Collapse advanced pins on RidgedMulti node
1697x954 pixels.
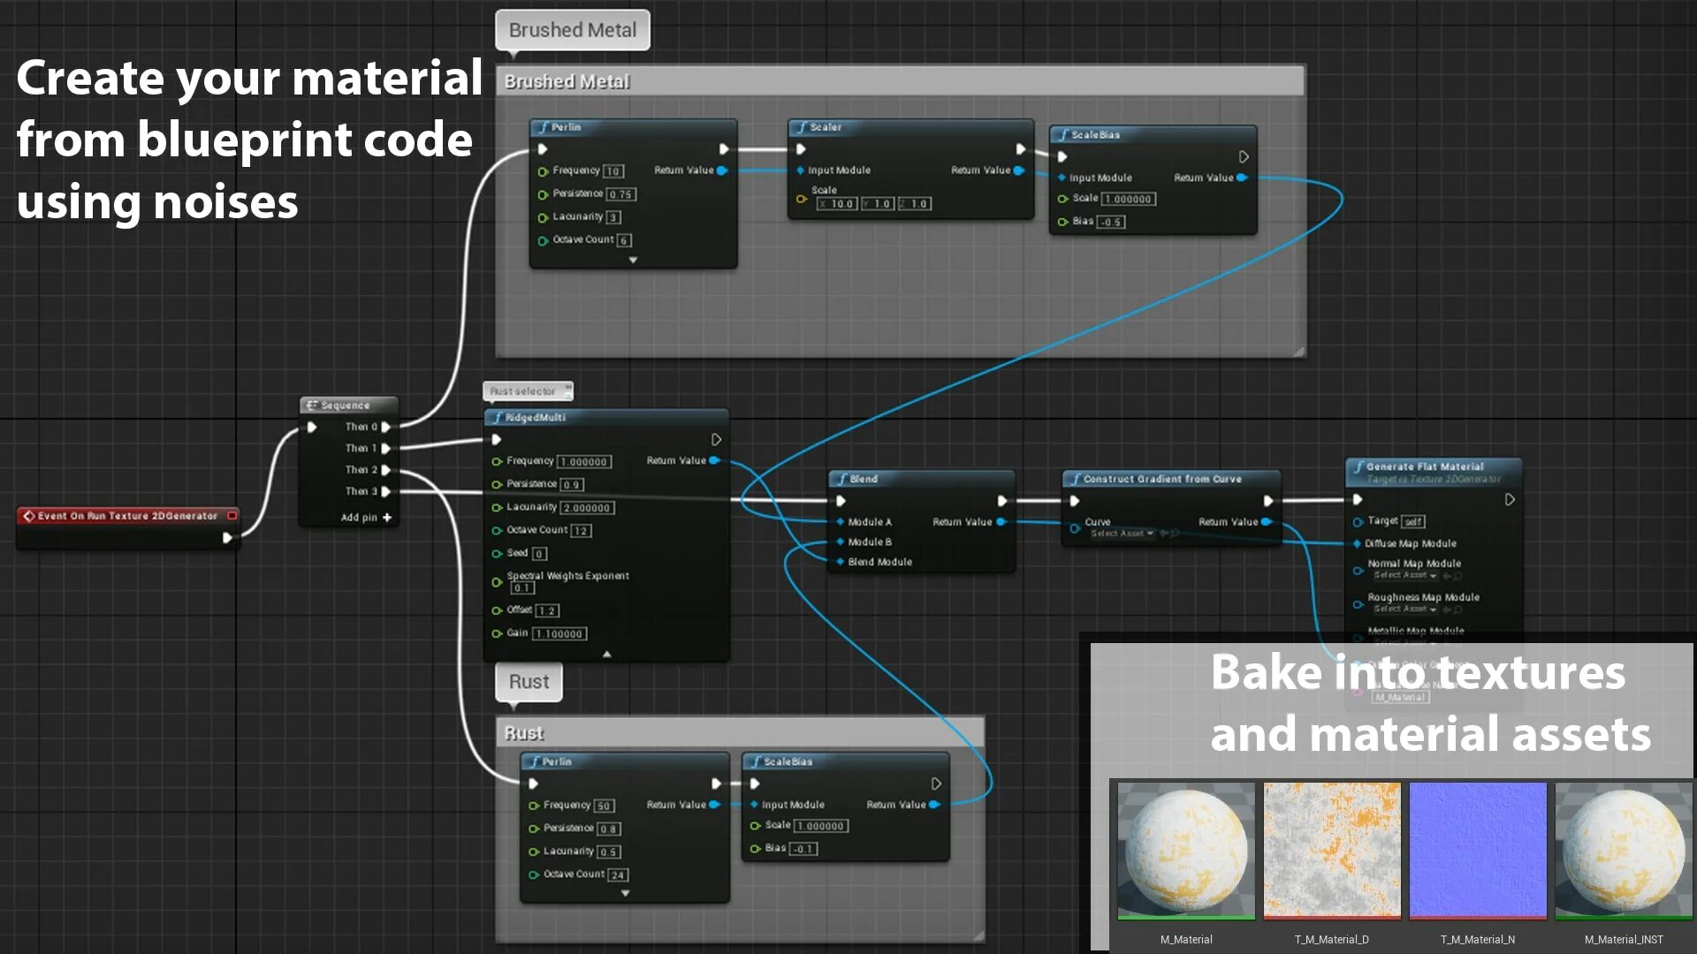(x=606, y=655)
